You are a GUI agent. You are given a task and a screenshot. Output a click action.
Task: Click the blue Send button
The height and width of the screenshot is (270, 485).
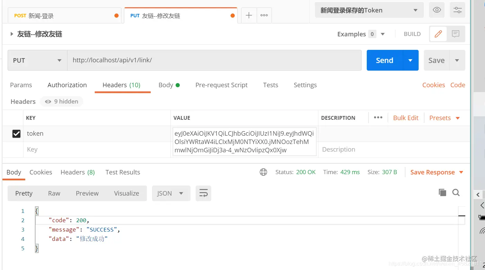click(384, 60)
